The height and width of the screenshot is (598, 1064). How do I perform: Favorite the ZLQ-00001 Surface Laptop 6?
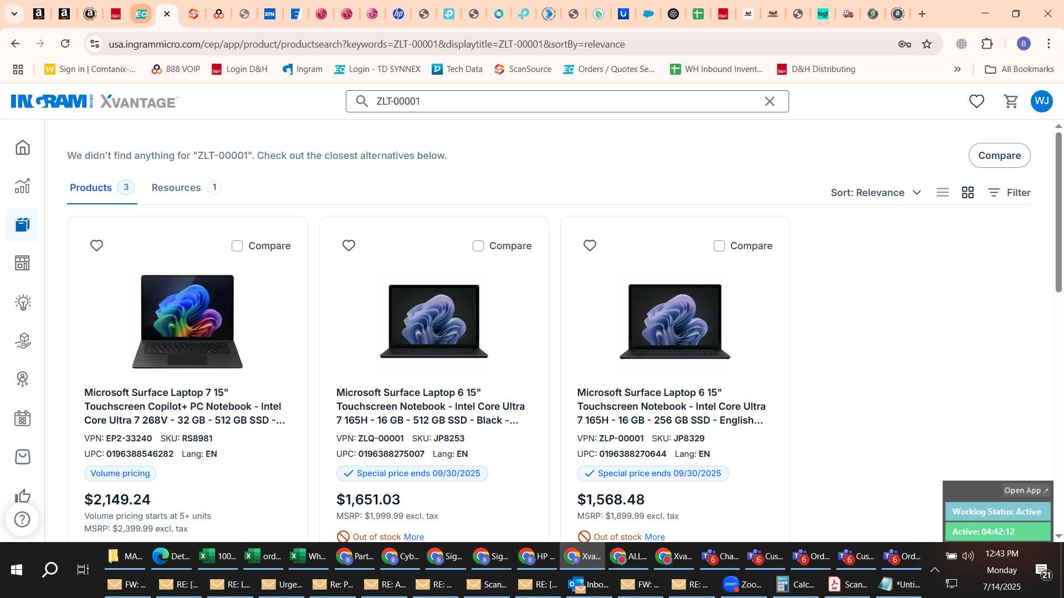[349, 245]
